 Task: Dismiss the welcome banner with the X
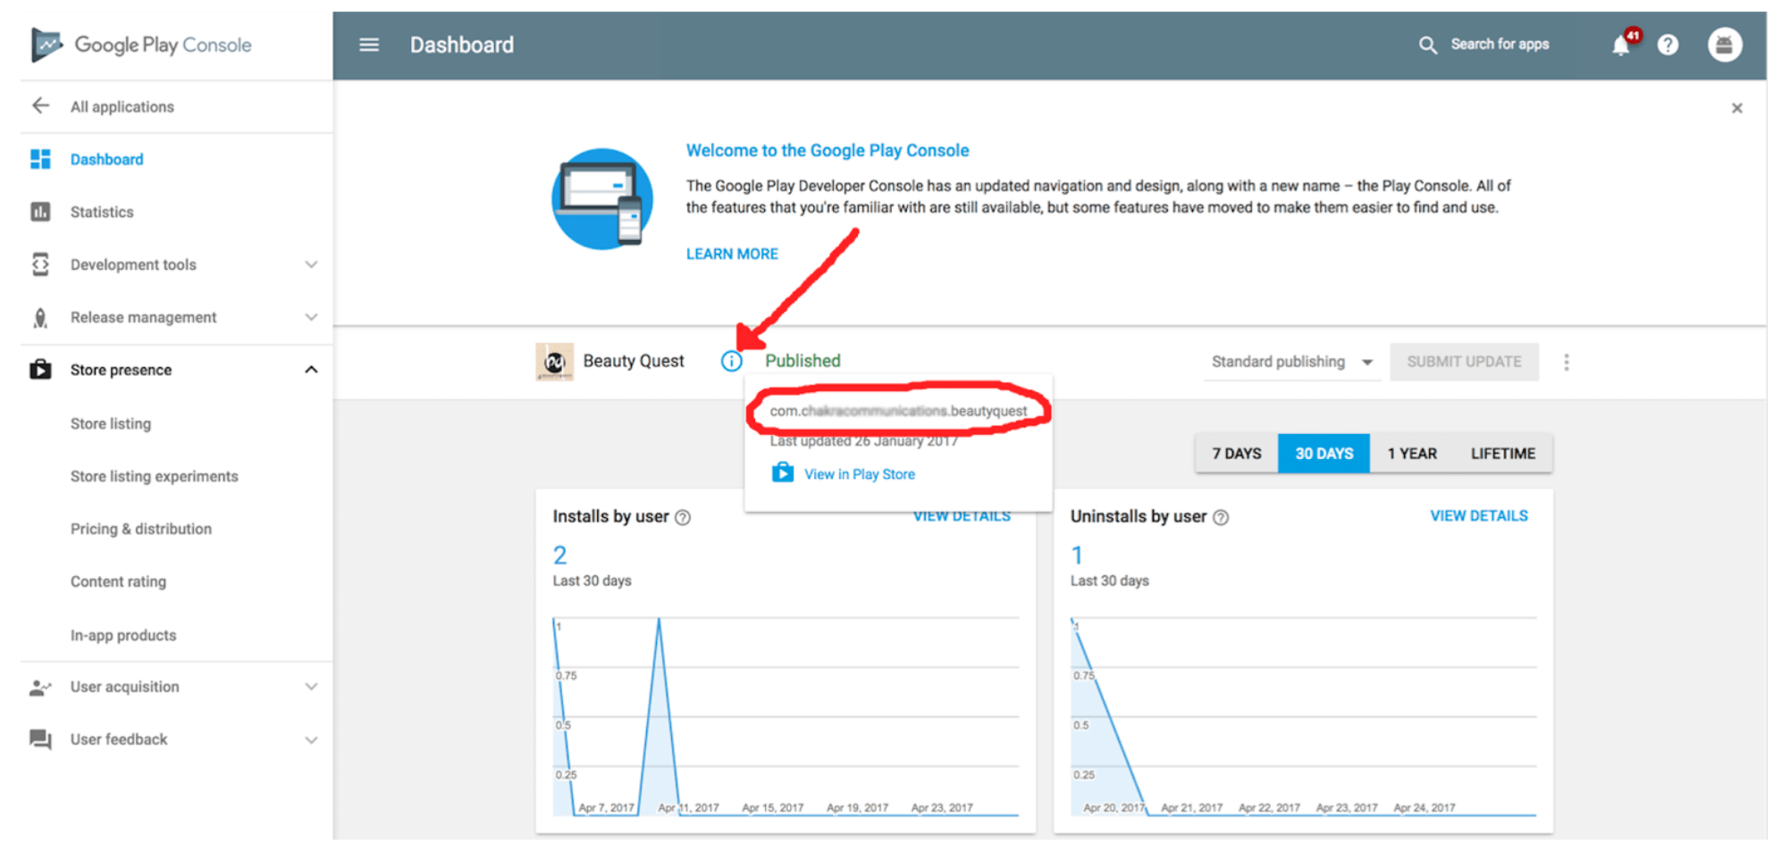[1737, 108]
